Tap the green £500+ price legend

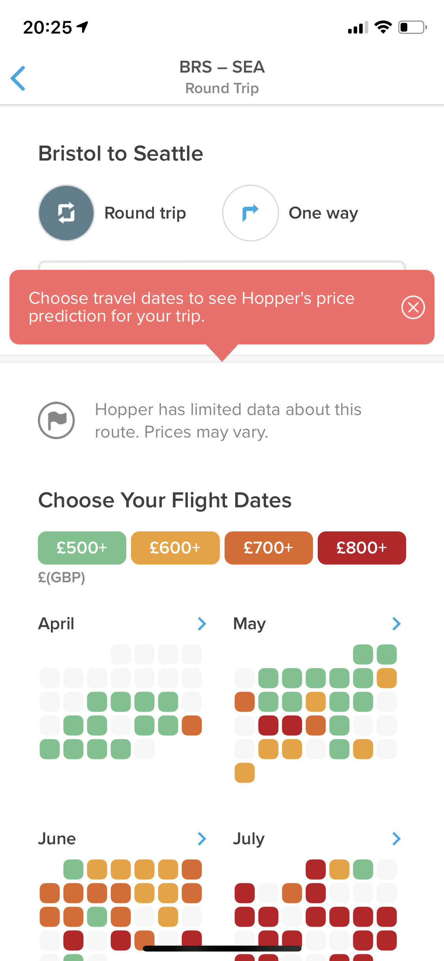tap(82, 548)
